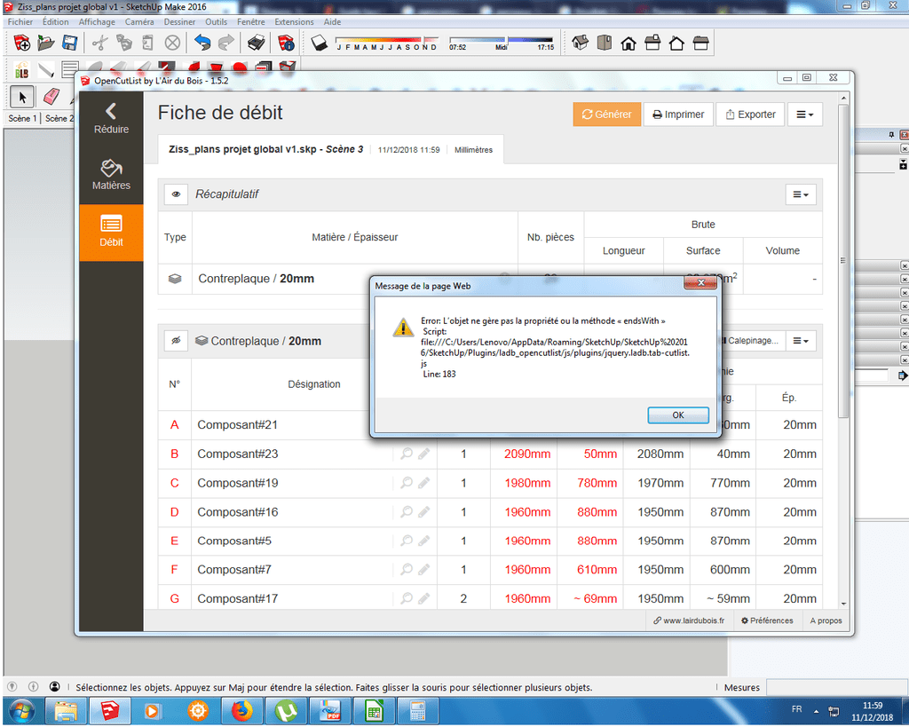The height and width of the screenshot is (727, 909).
Task: Open Firefox from the taskbar
Action: point(241,711)
